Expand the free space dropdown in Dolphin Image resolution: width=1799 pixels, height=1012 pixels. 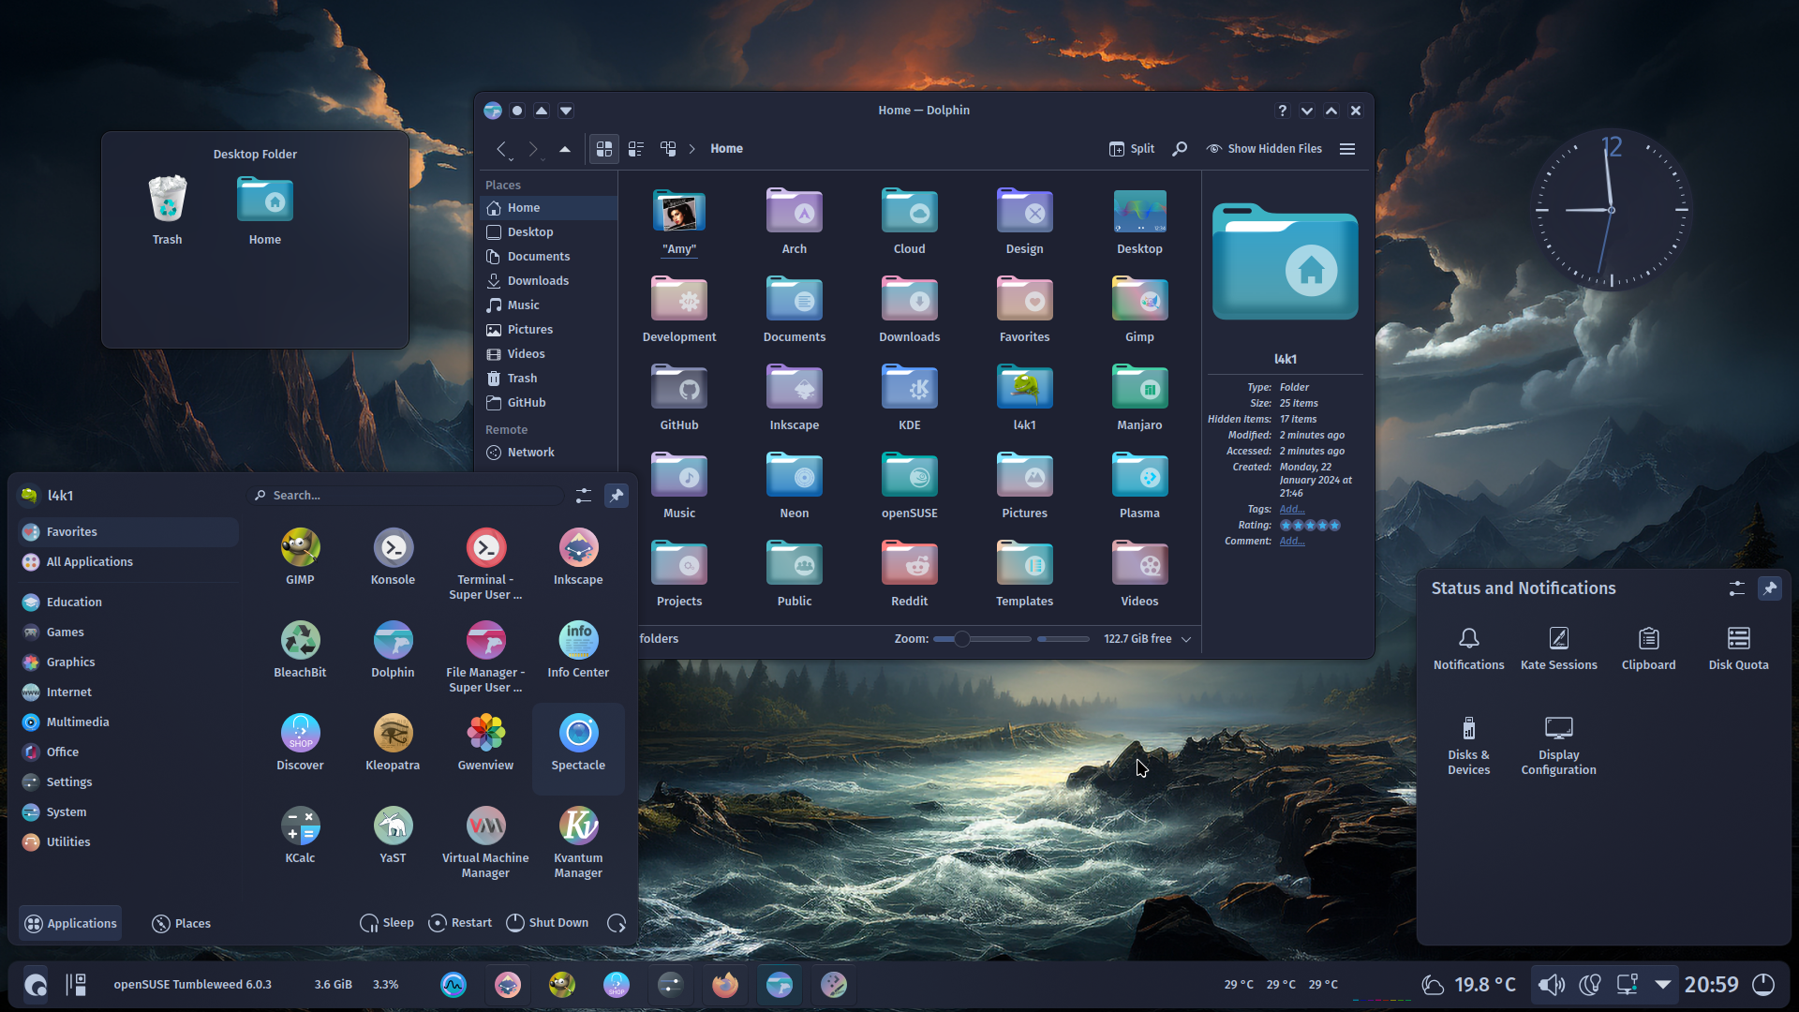point(1186,639)
